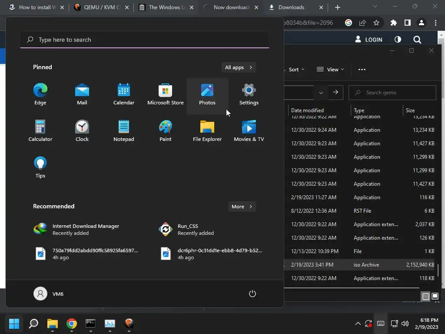Toggle website dark mode contrast icon
The width and height of the screenshot is (445, 334).
(x=398, y=40)
